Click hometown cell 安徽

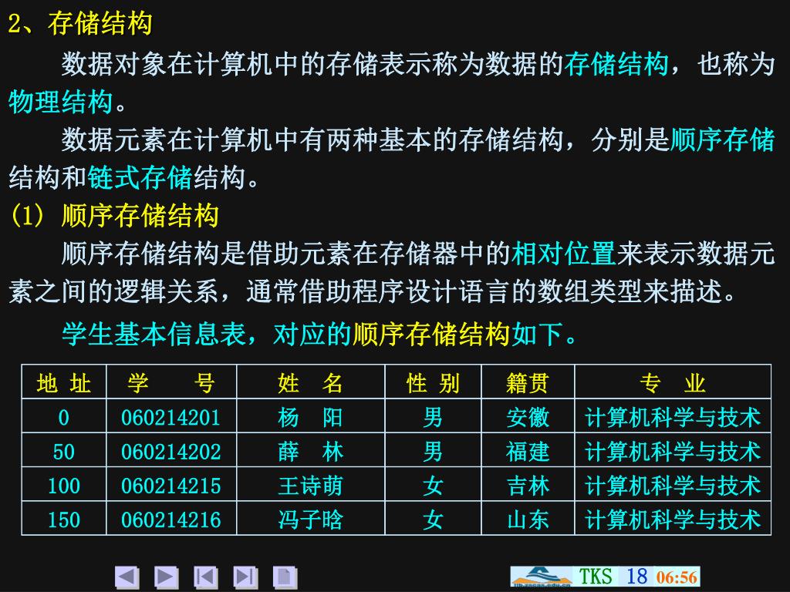528,417
